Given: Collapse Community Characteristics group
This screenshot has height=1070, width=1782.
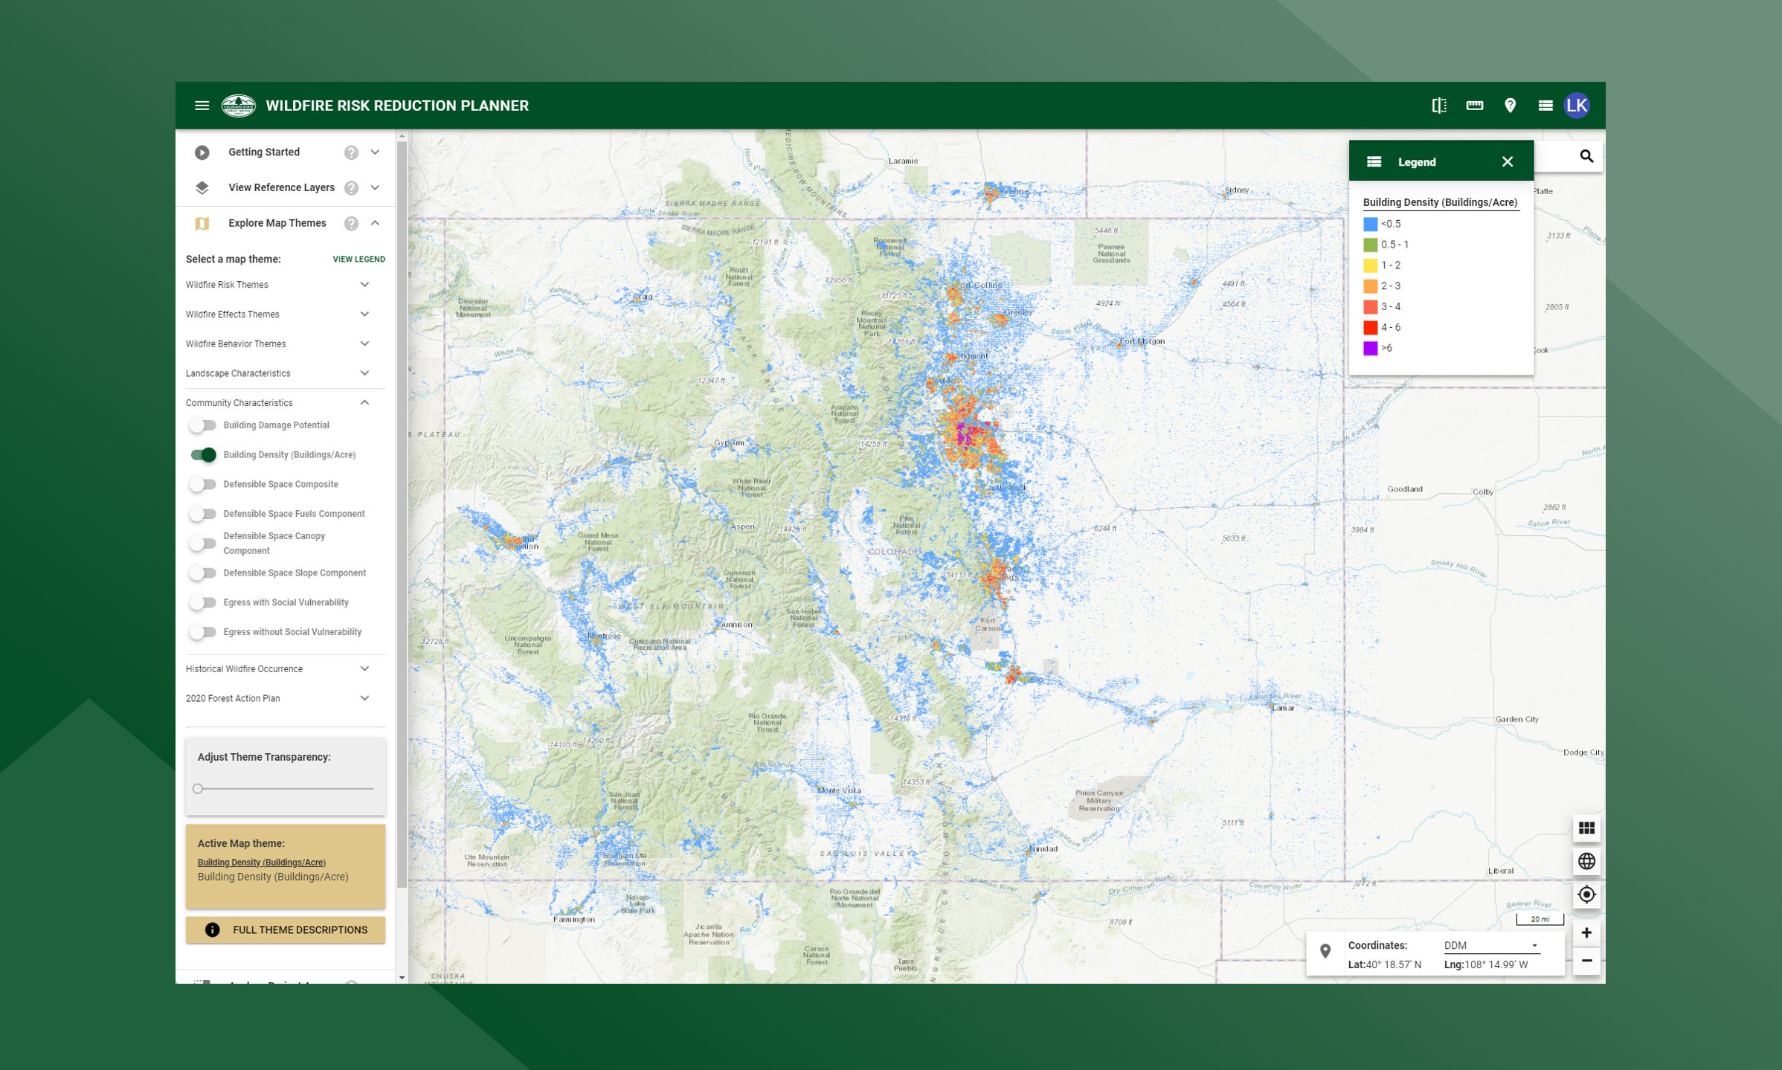Looking at the screenshot, I should tap(364, 402).
